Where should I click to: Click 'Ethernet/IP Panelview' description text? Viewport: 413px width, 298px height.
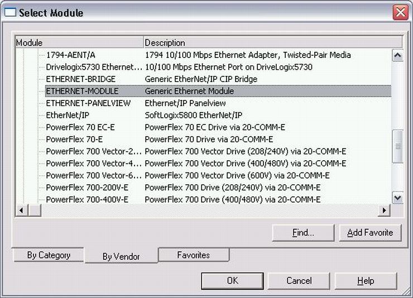pyautogui.click(x=185, y=103)
